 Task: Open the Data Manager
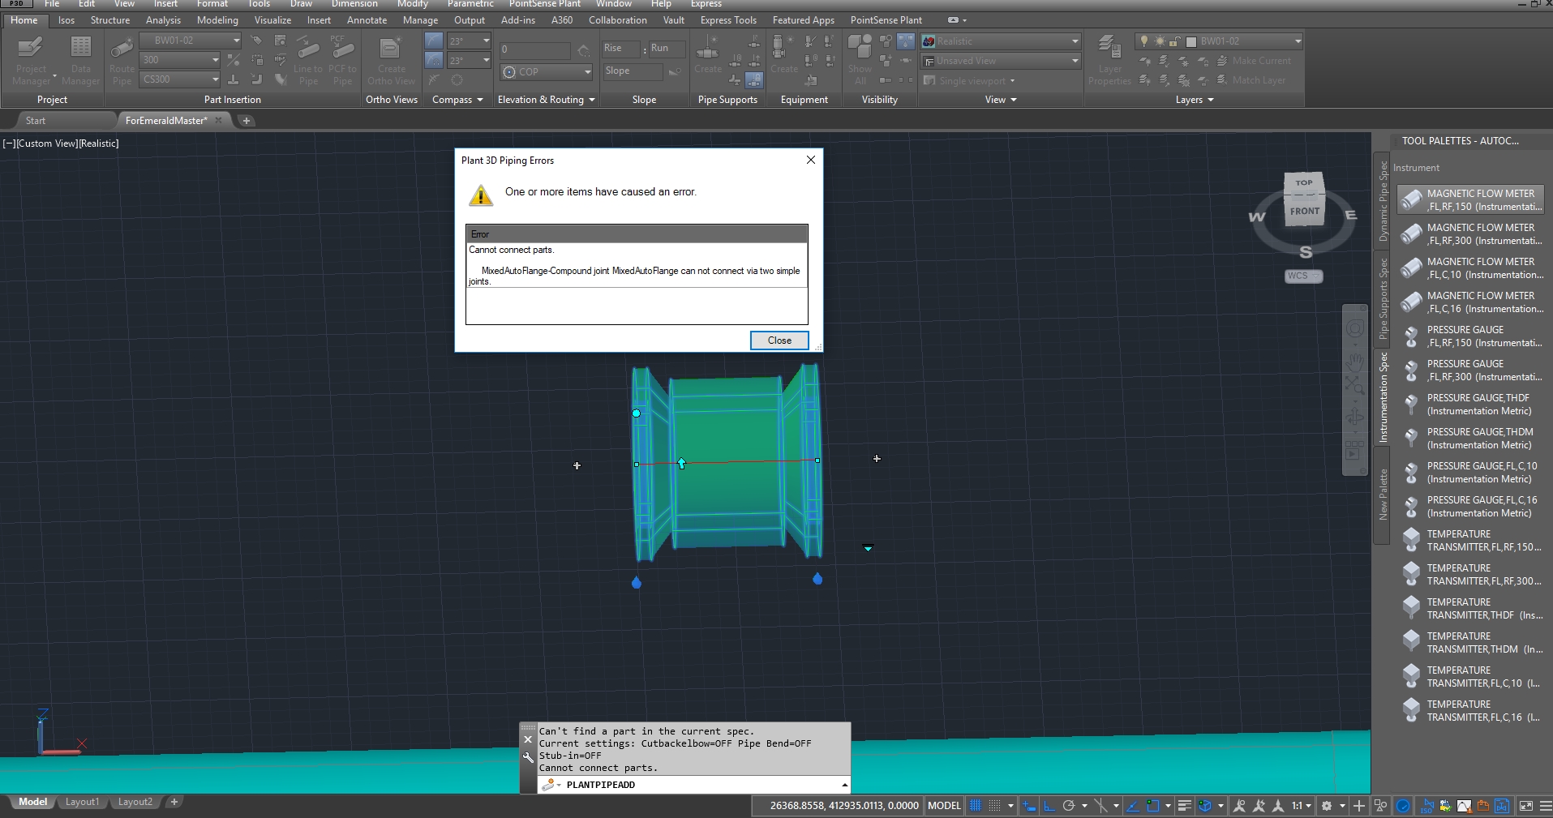point(80,58)
